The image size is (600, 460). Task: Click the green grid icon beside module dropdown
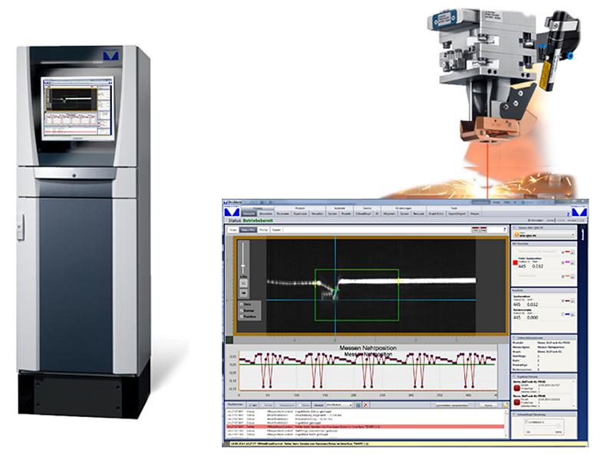358,405
